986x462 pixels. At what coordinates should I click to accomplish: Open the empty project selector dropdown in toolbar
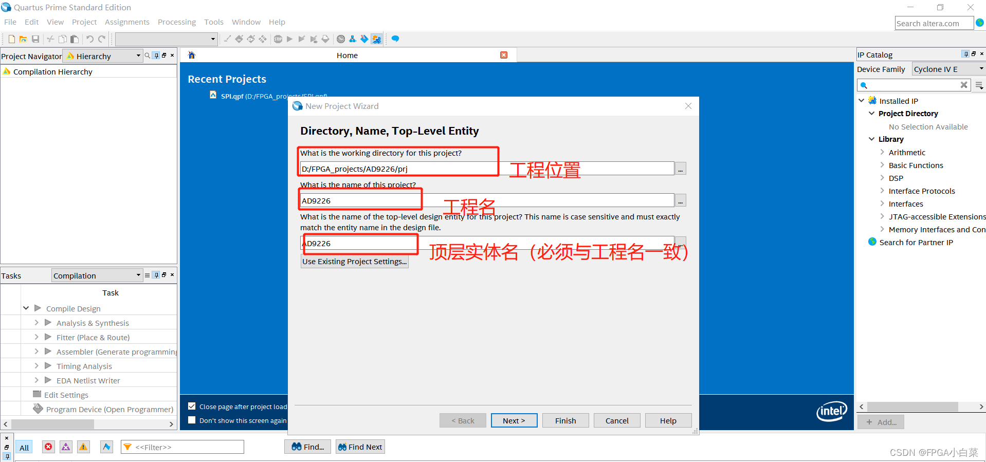pos(166,39)
